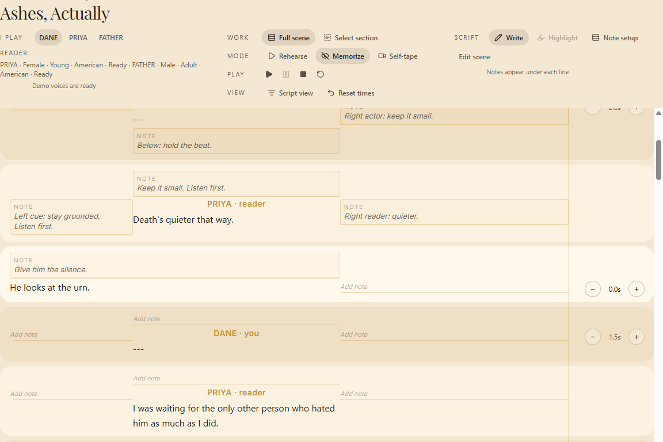Click the direction 'He looks at the urn.'
Screen dimensions: 663x442
tap(49, 288)
